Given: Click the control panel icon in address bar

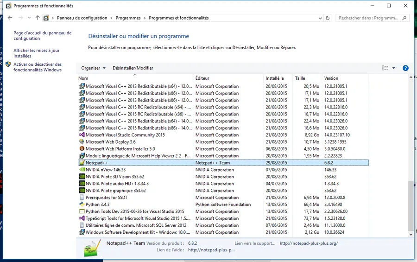Looking at the screenshot, I should point(46,18).
